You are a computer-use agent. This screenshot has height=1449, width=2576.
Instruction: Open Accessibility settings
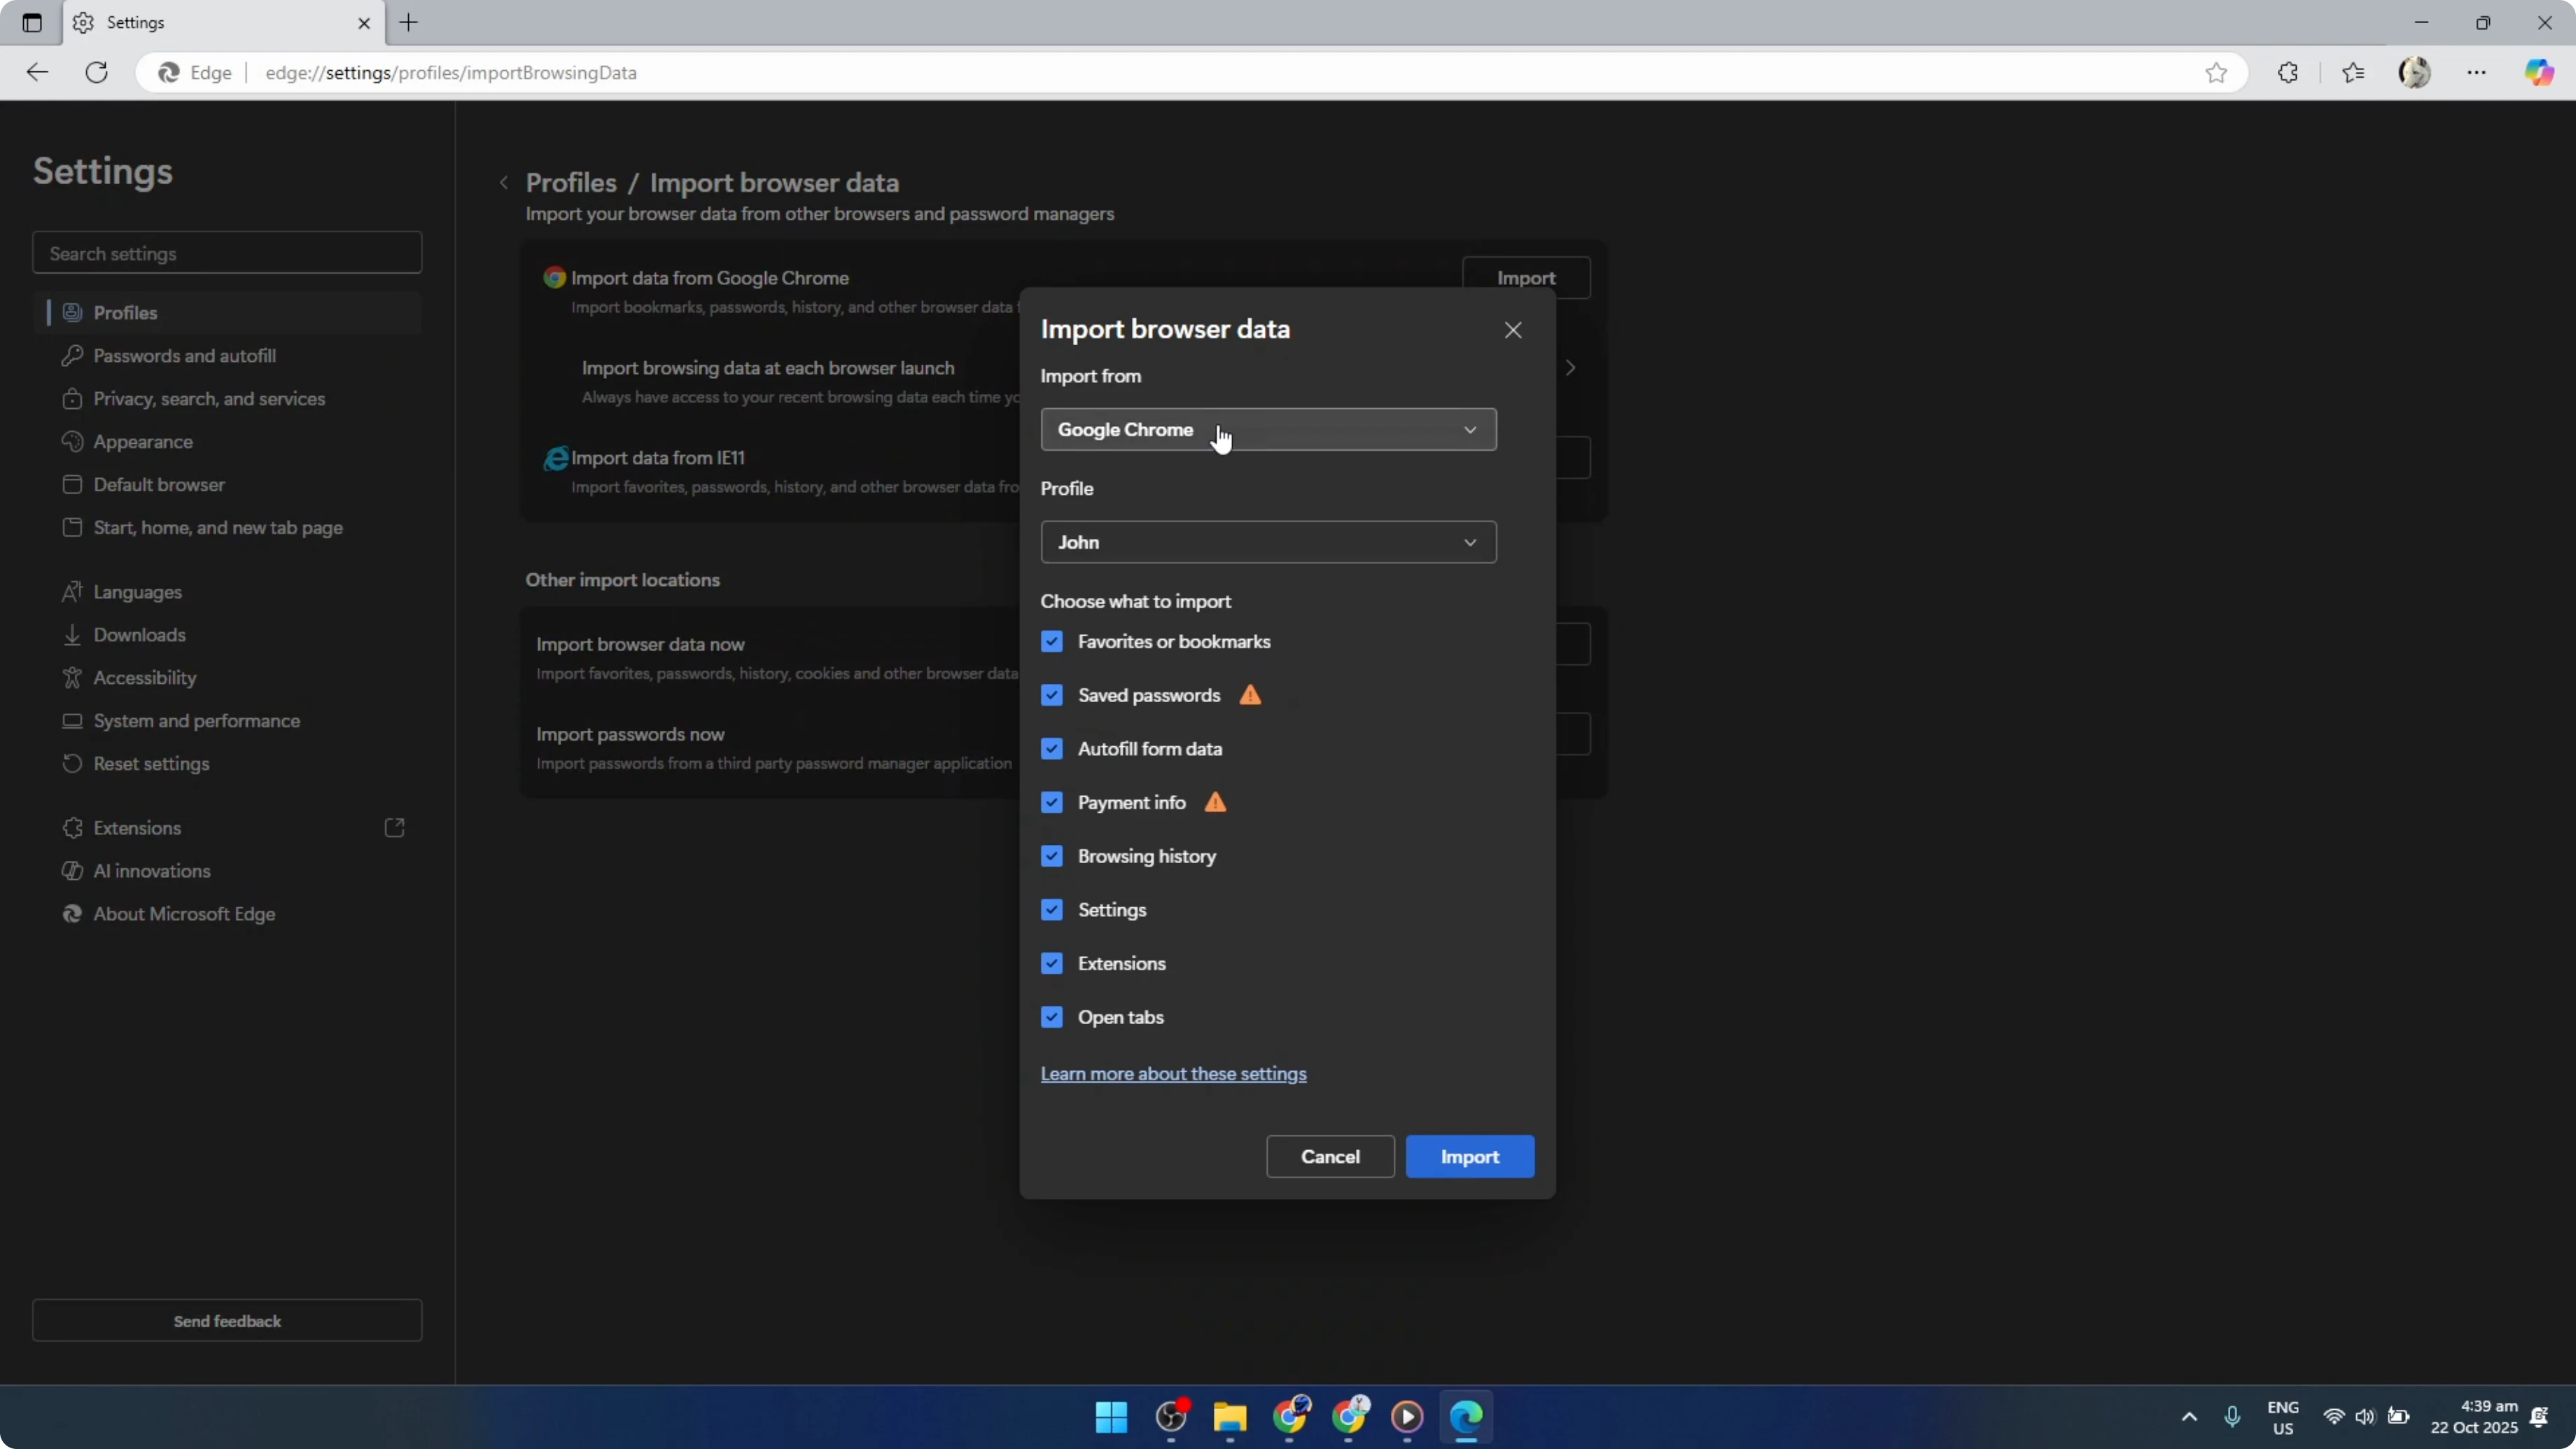coord(228,678)
